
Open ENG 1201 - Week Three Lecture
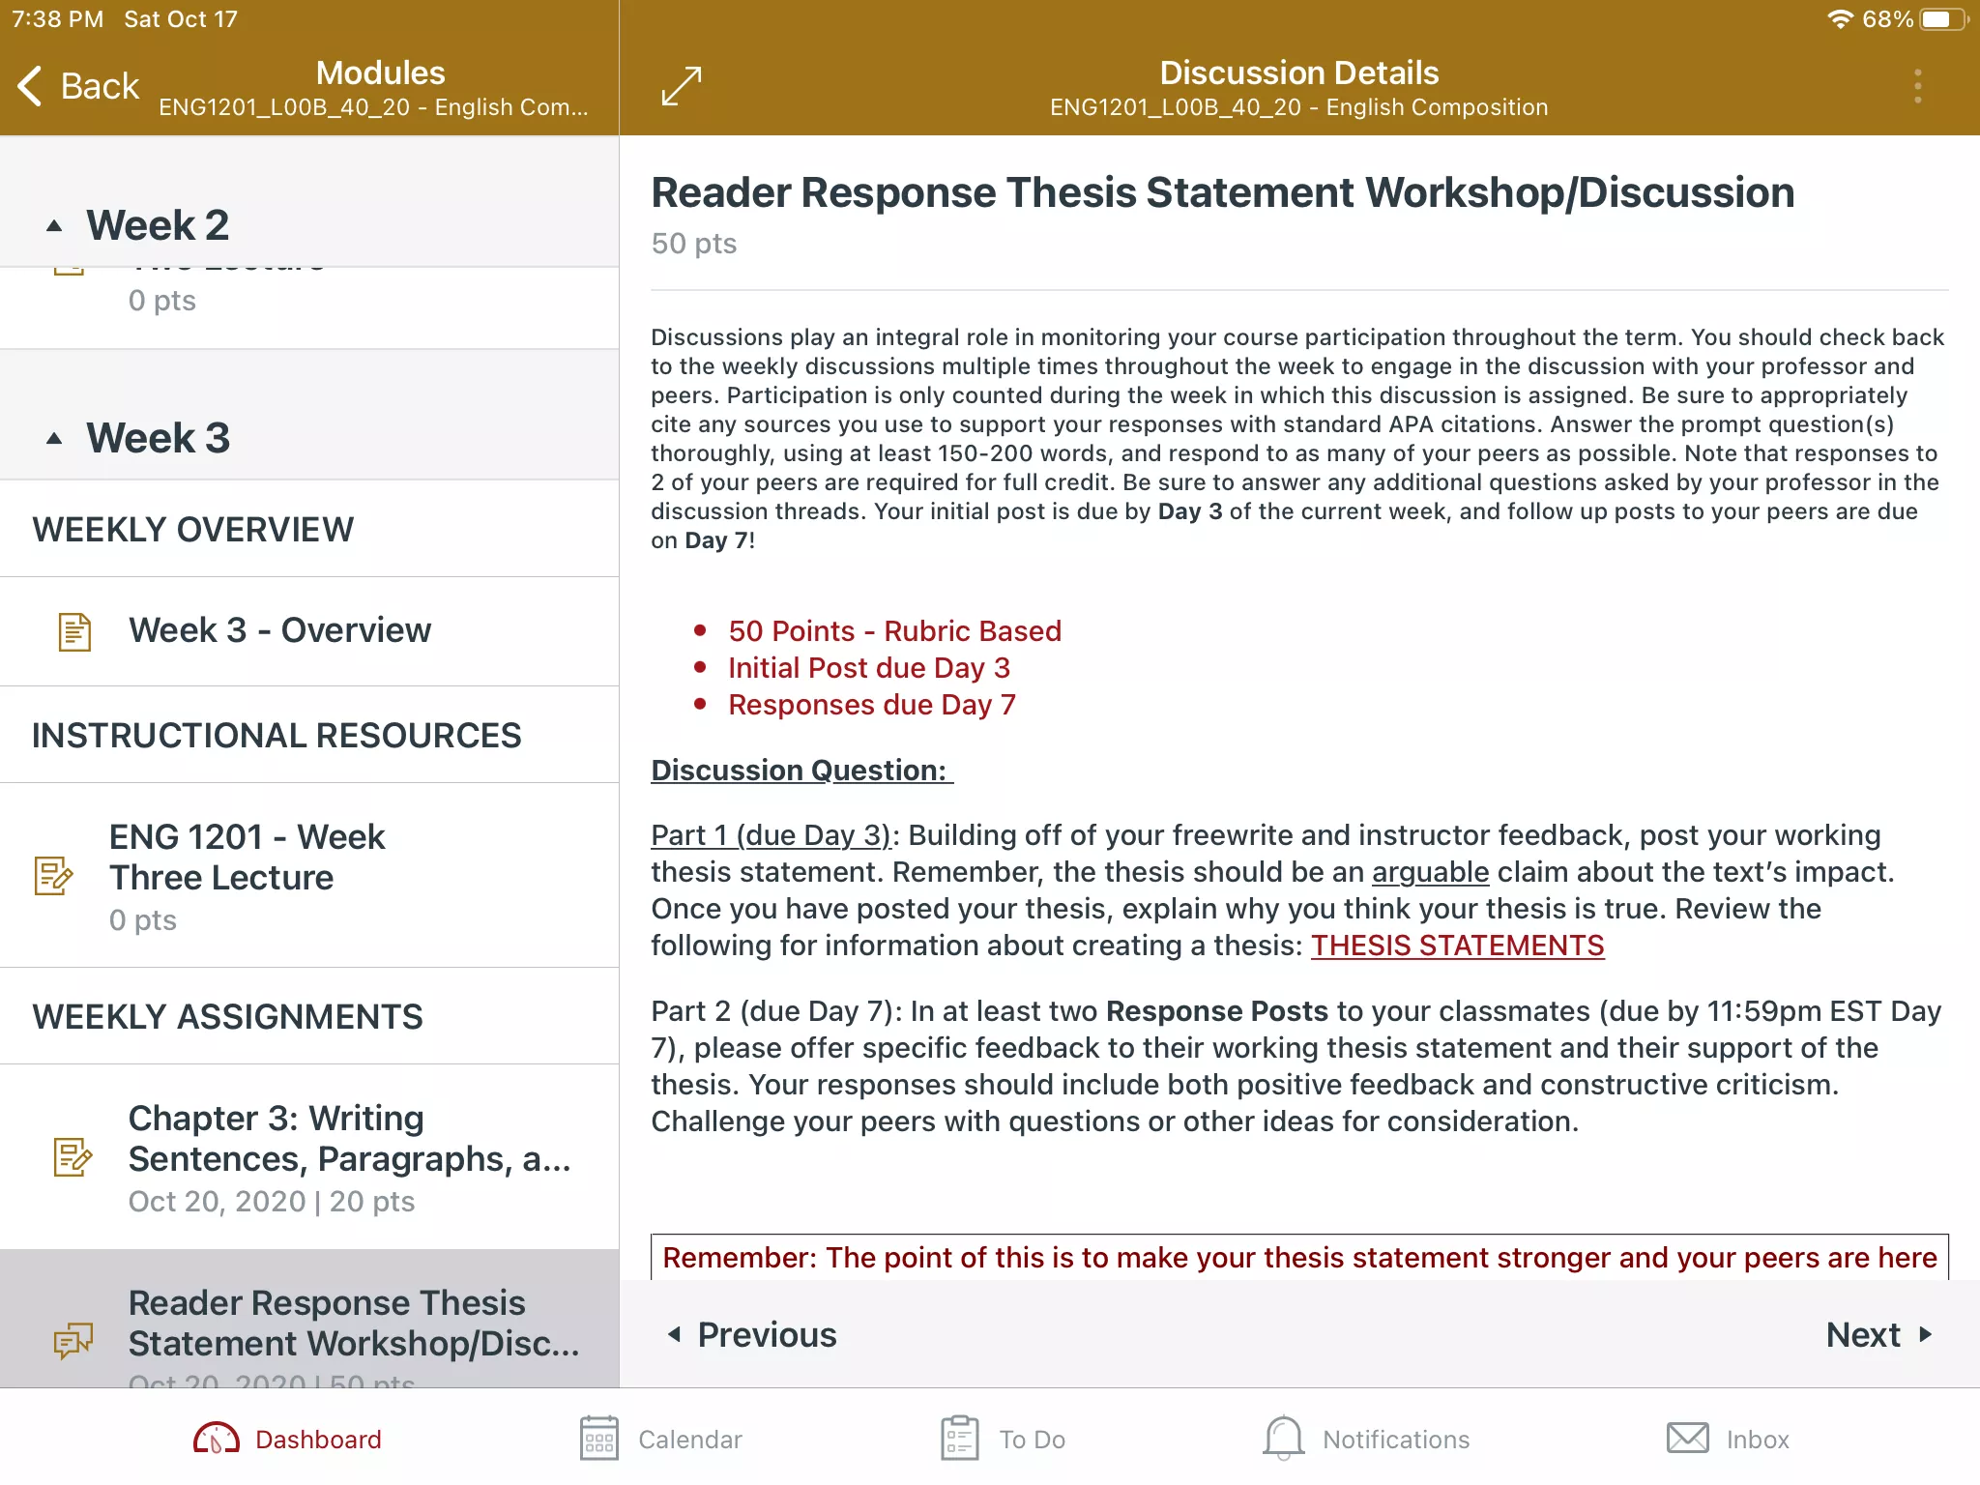point(309,875)
